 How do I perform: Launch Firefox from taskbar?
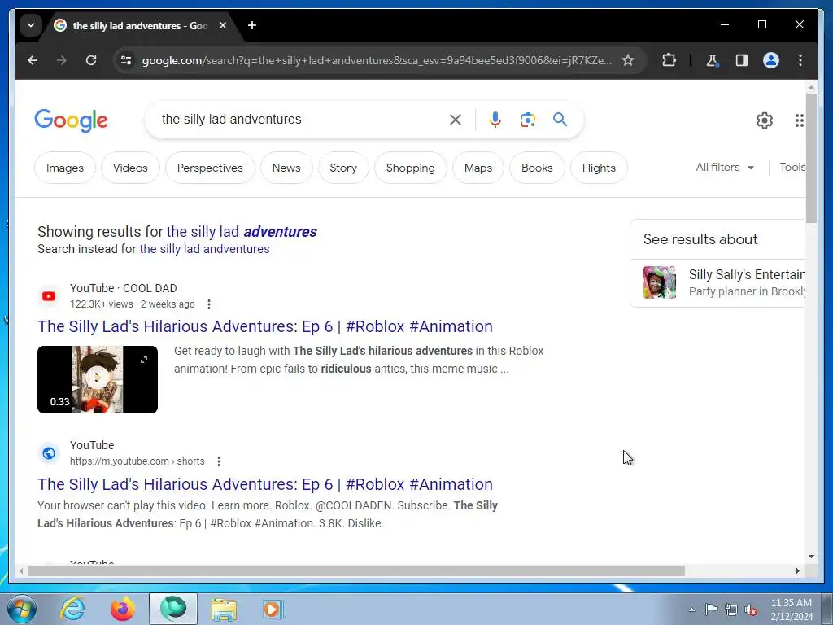[x=122, y=609]
